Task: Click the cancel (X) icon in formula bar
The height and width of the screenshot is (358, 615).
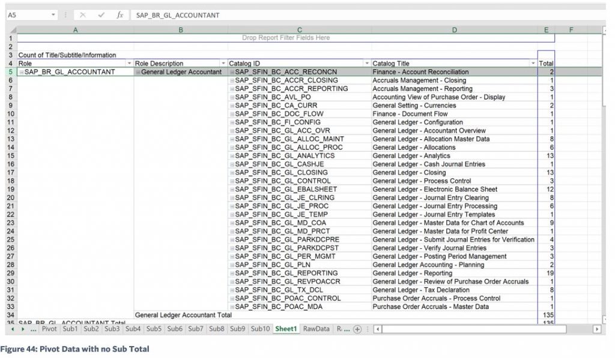Action: [x=82, y=15]
